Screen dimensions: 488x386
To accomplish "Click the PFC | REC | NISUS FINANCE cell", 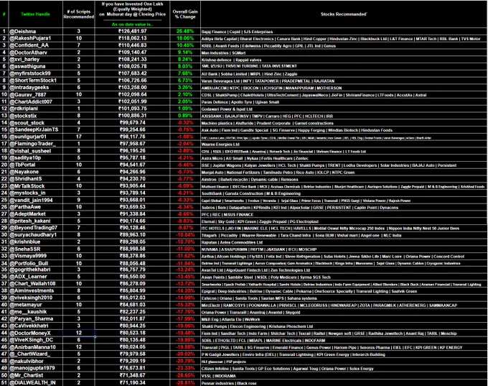I will click(344, 214).
